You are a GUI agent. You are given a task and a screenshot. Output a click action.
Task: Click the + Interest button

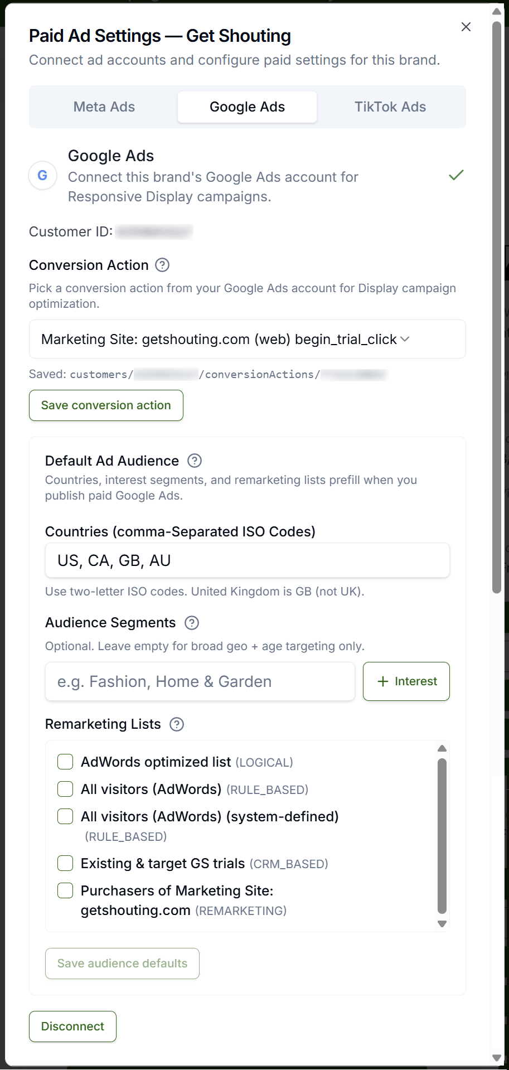click(x=406, y=681)
